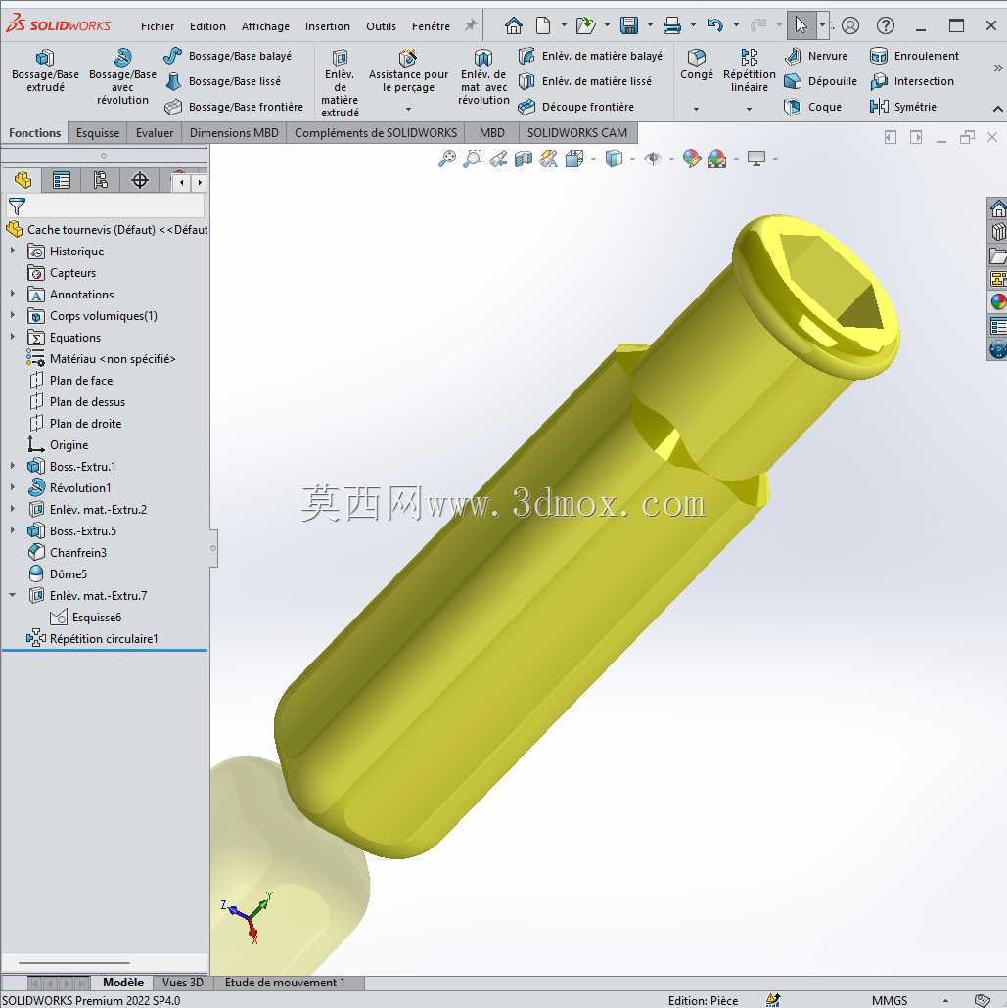Open the Edition menu
1007x1008 pixels.
click(207, 26)
